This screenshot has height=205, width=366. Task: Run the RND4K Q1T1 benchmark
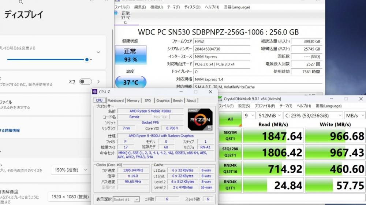point(230,185)
